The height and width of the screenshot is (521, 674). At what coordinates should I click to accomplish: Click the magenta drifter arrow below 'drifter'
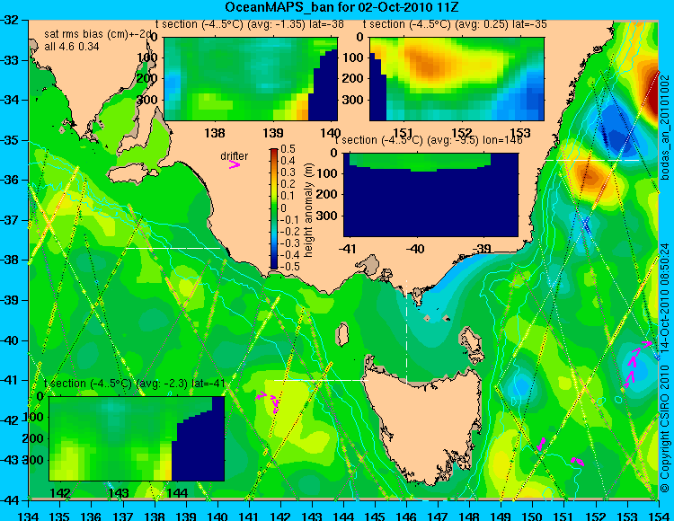click(235, 164)
